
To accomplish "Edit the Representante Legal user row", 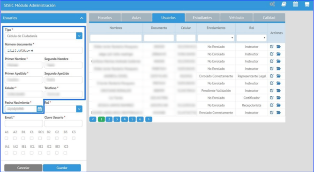I will tap(271, 76).
